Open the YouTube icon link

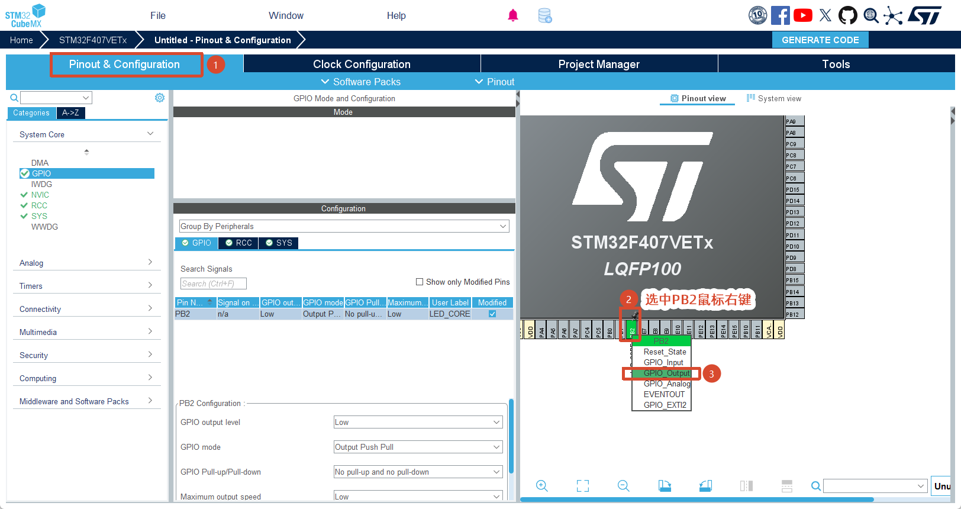pyautogui.click(x=803, y=15)
